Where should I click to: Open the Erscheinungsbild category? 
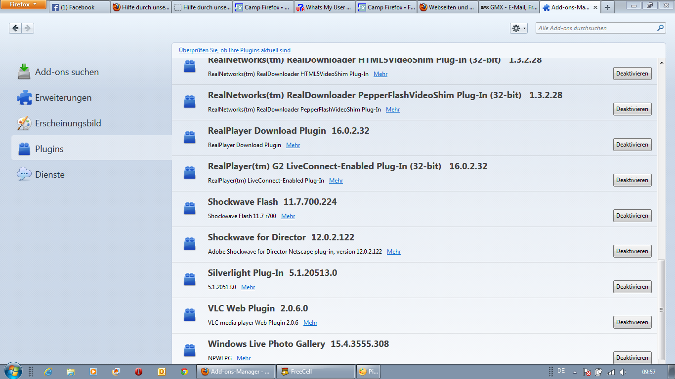coord(68,123)
